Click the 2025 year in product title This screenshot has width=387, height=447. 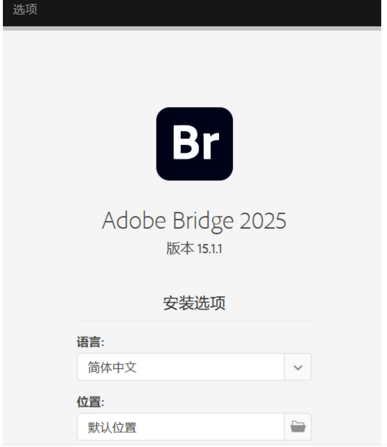tap(263, 221)
